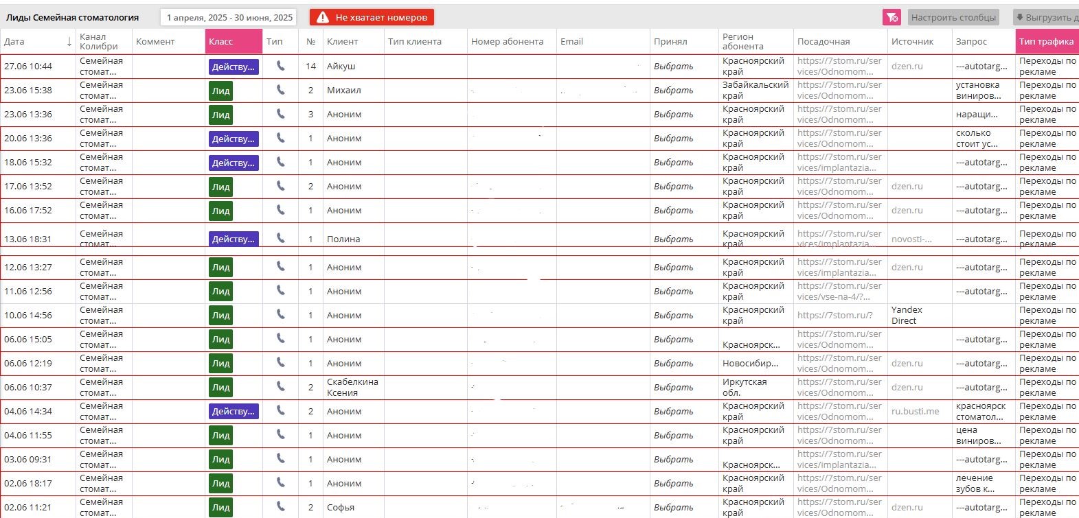Open "Выбрать" selector in Михаил row
The height and width of the screenshot is (518, 1079).
(673, 91)
